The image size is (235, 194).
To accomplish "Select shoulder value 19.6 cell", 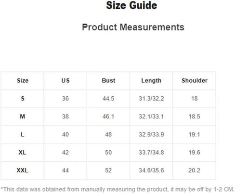I will 195,152.
